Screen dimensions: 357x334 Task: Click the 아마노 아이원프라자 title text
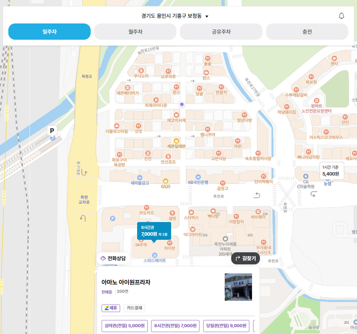[x=126, y=282]
